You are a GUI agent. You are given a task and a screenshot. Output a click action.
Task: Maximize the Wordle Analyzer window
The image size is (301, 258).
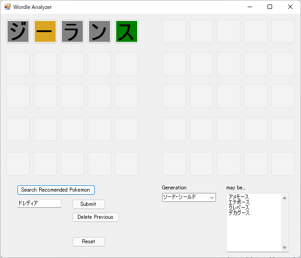(270, 7)
